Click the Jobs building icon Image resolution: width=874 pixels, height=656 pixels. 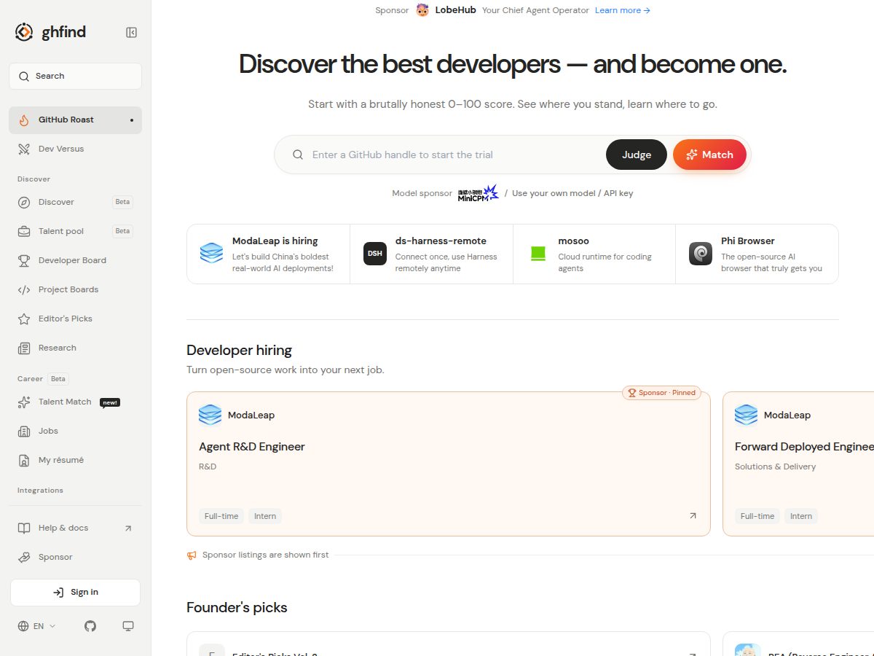[x=24, y=432]
